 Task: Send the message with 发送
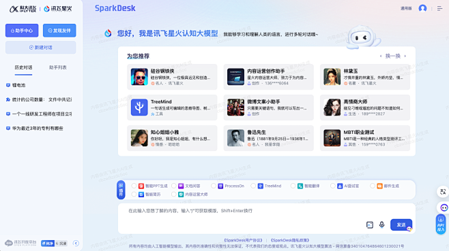[401, 224]
